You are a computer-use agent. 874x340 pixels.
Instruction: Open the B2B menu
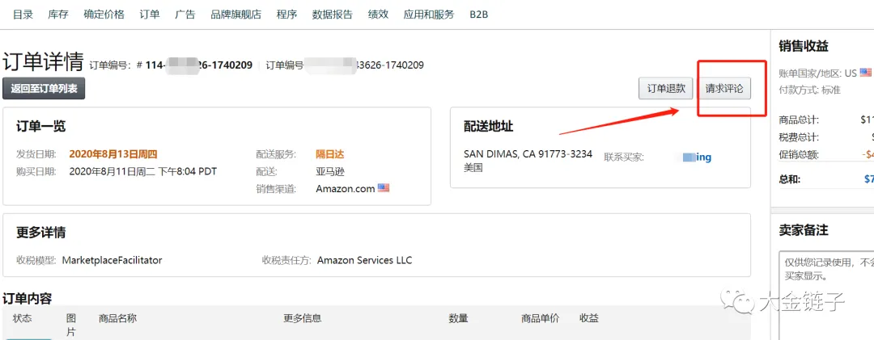click(479, 15)
